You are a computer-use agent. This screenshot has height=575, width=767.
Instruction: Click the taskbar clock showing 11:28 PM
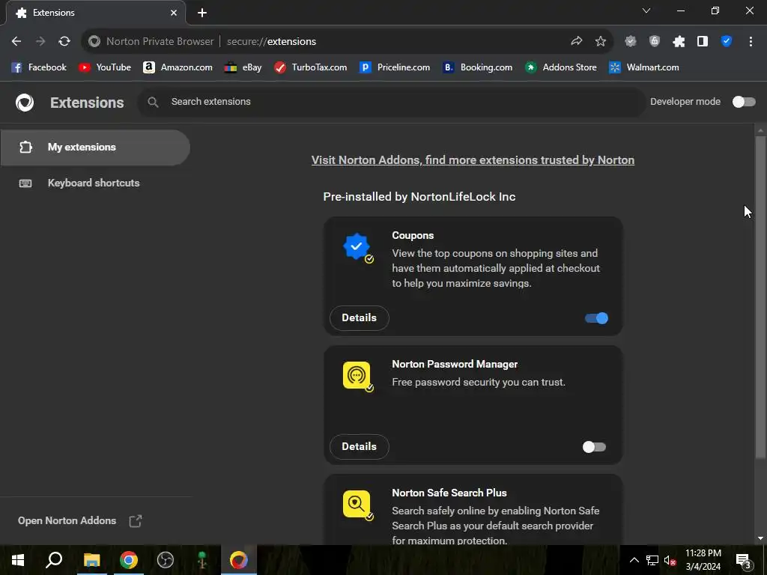click(x=703, y=560)
